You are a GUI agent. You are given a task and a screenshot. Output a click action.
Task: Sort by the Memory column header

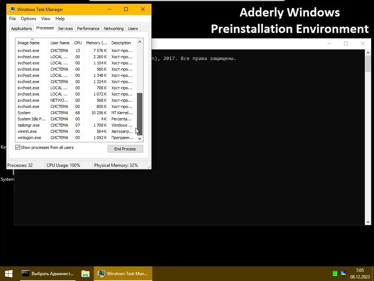pyautogui.click(x=96, y=43)
